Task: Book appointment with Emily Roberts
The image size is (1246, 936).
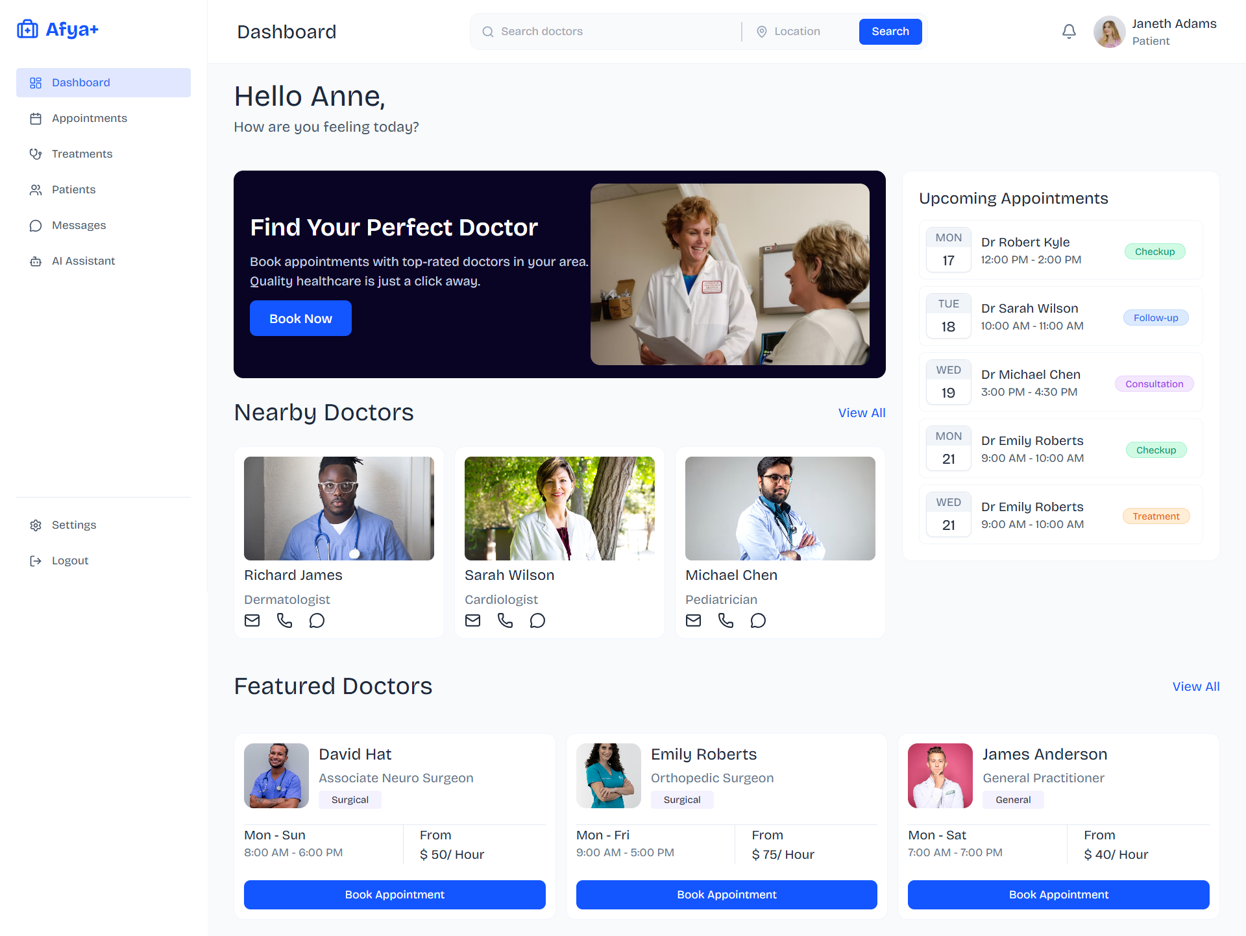Action: pyautogui.click(x=726, y=894)
